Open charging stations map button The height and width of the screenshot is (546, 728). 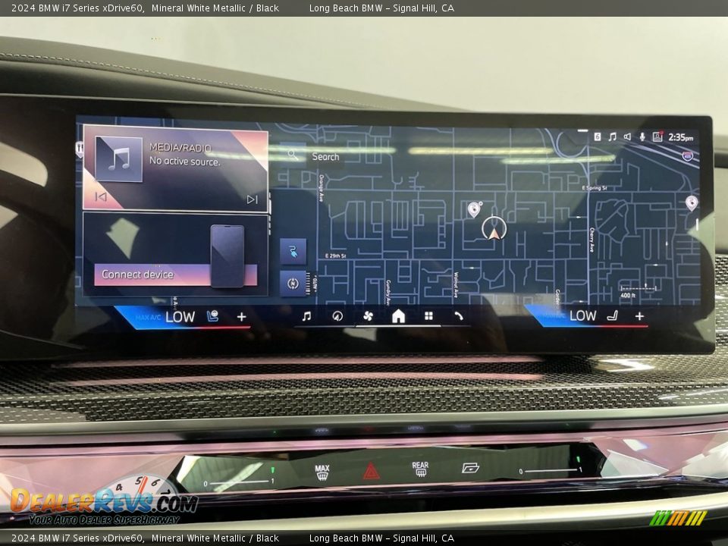[x=293, y=252]
